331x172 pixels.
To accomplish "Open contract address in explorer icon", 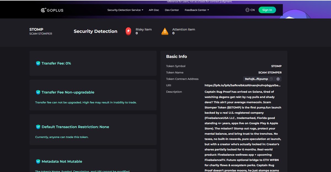I will (x=278, y=79).
